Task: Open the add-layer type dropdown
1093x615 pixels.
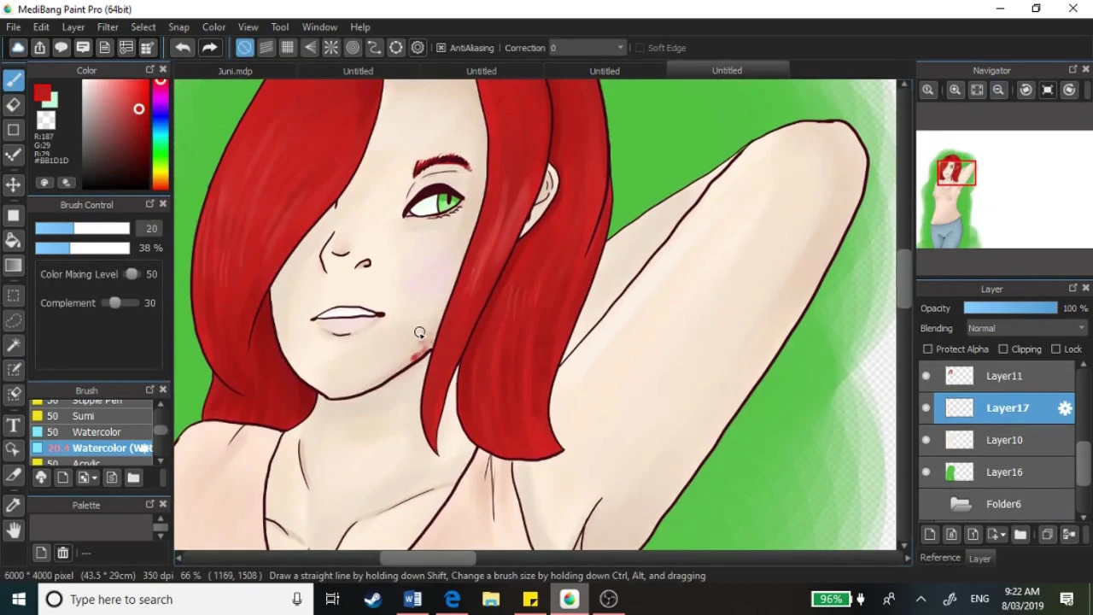Action: tap(1002, 535)
